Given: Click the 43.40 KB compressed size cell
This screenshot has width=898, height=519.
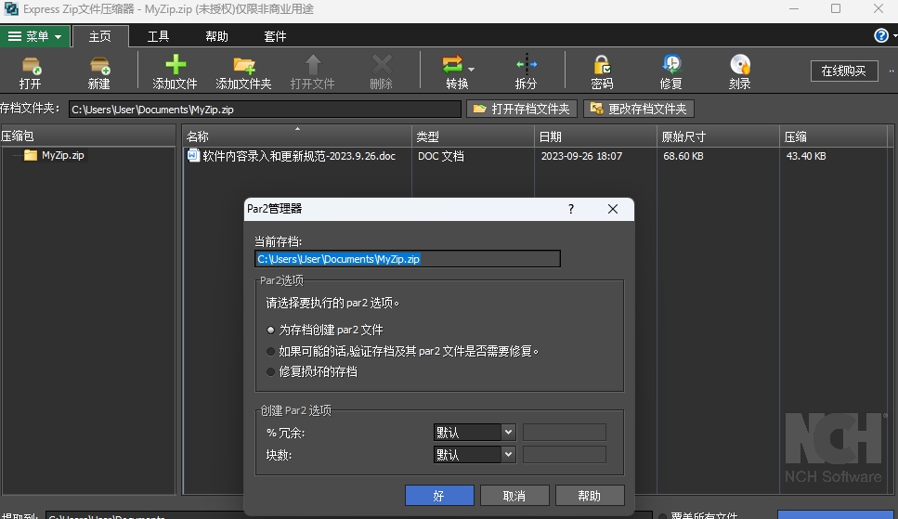Looking at the screenshot, I should pyautogui.click(x=806, y=156).
